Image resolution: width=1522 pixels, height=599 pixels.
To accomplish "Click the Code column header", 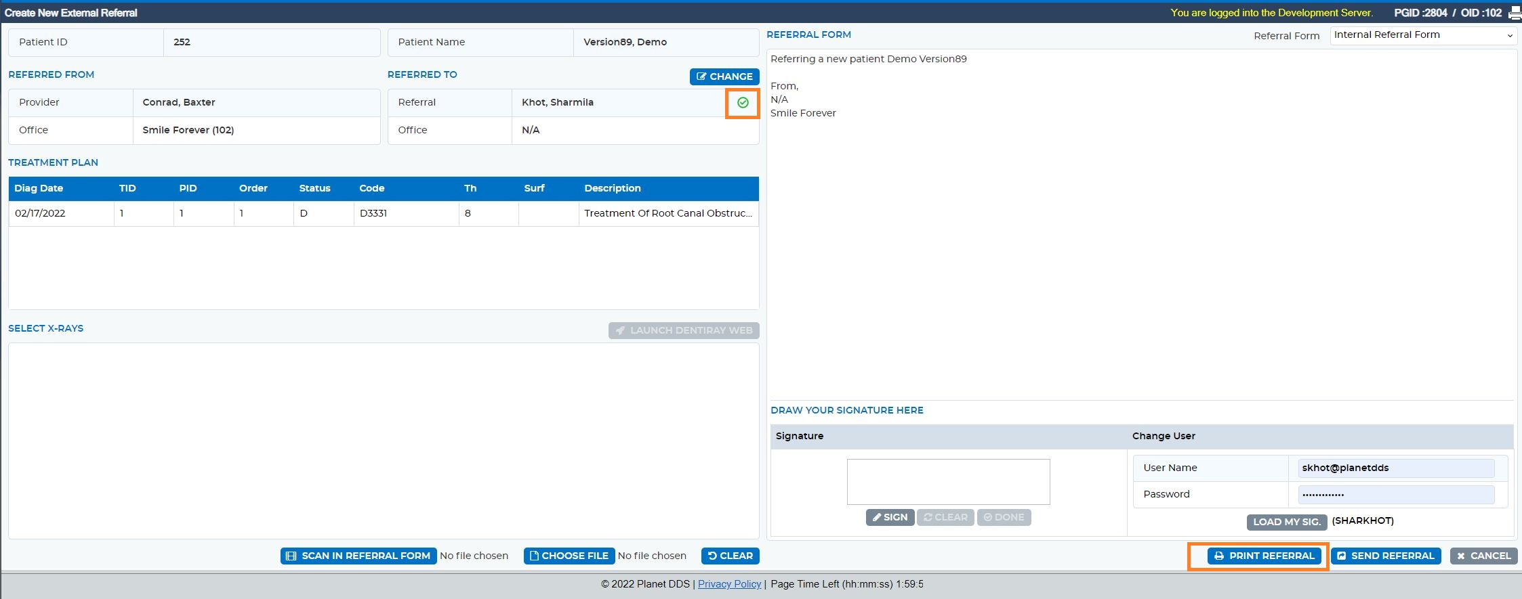I will coord(371,188).
